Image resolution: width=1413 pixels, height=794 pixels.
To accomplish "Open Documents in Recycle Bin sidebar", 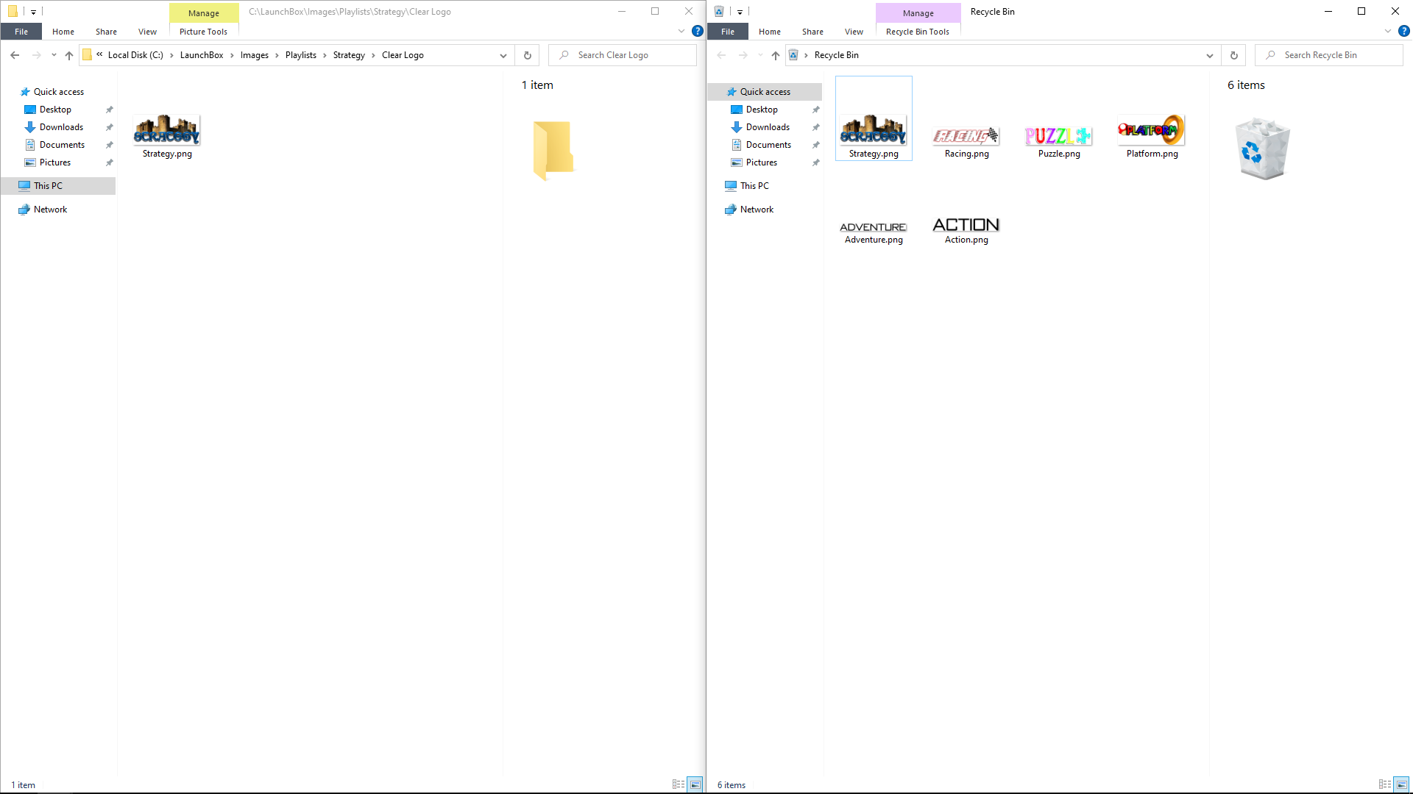I will [x=768, y=145].
